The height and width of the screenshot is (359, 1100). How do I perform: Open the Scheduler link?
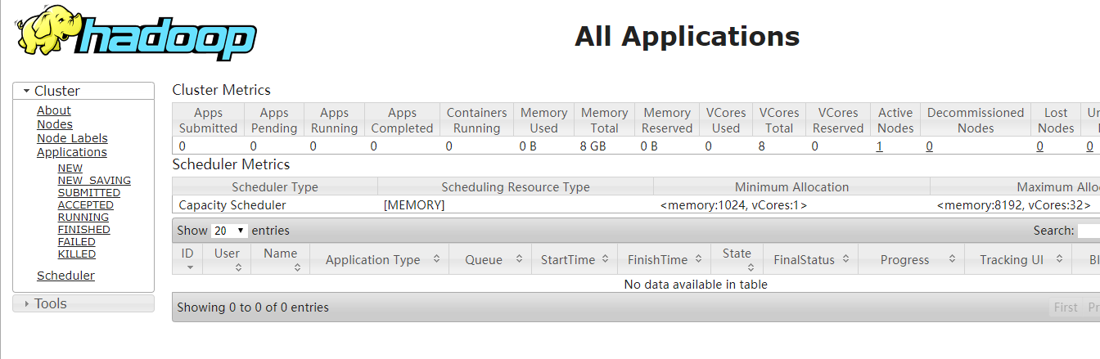point(65,276)
